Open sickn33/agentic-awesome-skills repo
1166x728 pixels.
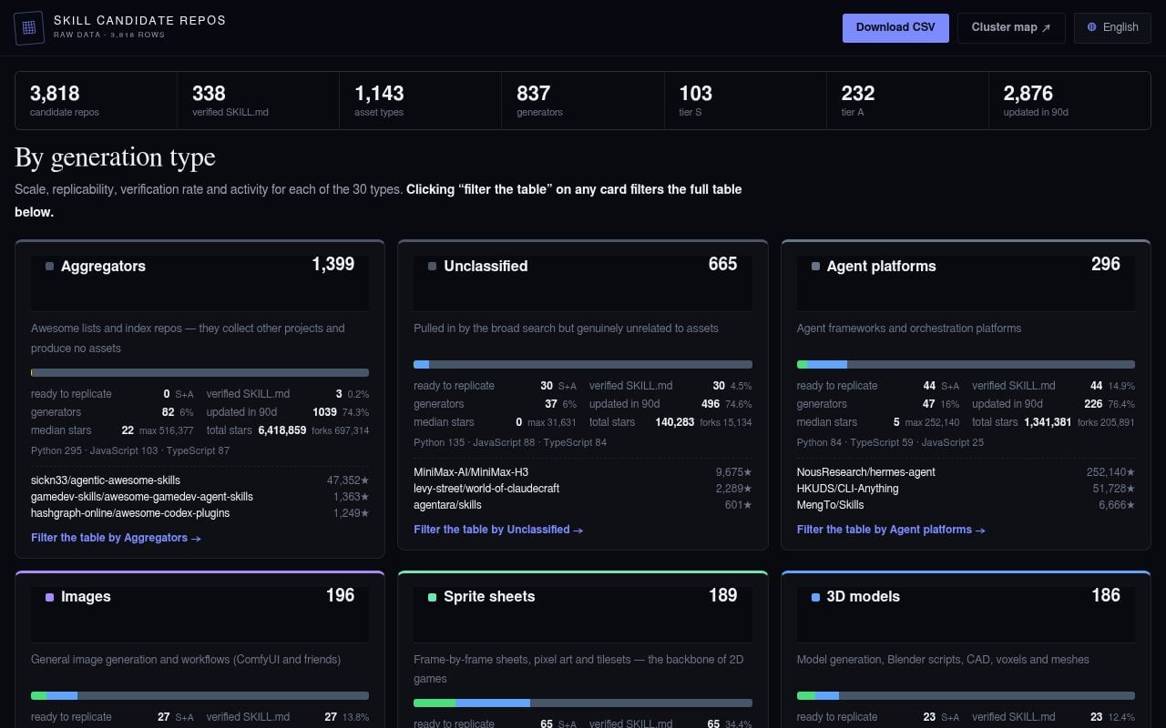point(106,480)
